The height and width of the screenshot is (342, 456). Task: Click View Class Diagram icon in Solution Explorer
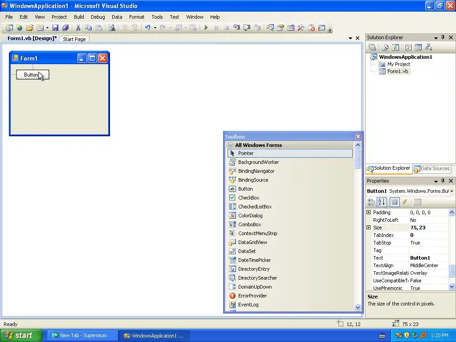coord(428,47)
